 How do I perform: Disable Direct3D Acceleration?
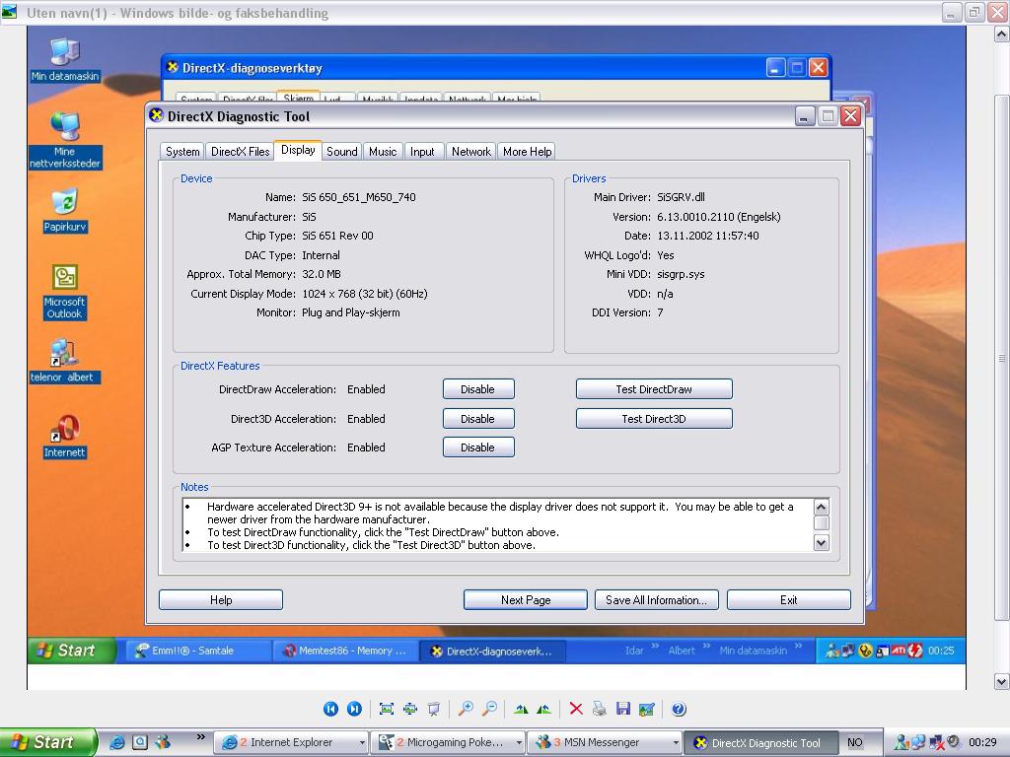(x=478, y=418)
